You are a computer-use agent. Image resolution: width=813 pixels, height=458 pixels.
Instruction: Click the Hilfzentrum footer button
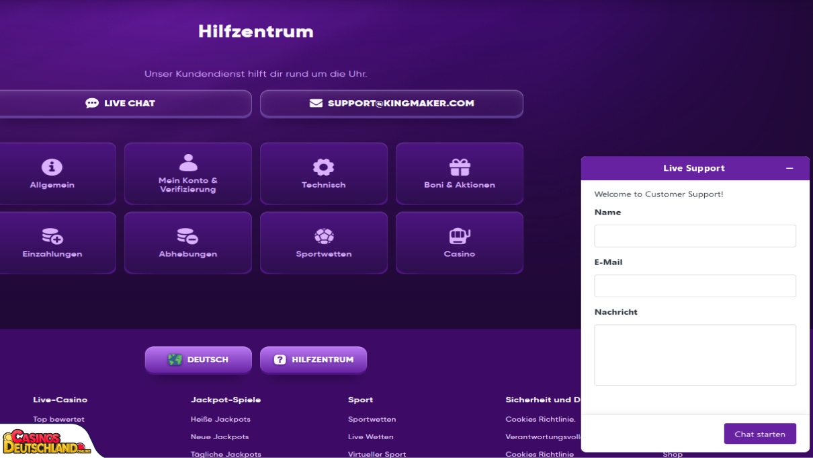[x=314, y=360]
